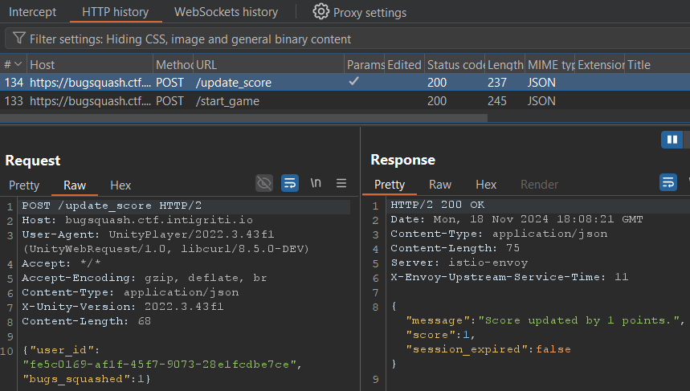Toggle the crossed-out eye icon in Request panel

264,184
